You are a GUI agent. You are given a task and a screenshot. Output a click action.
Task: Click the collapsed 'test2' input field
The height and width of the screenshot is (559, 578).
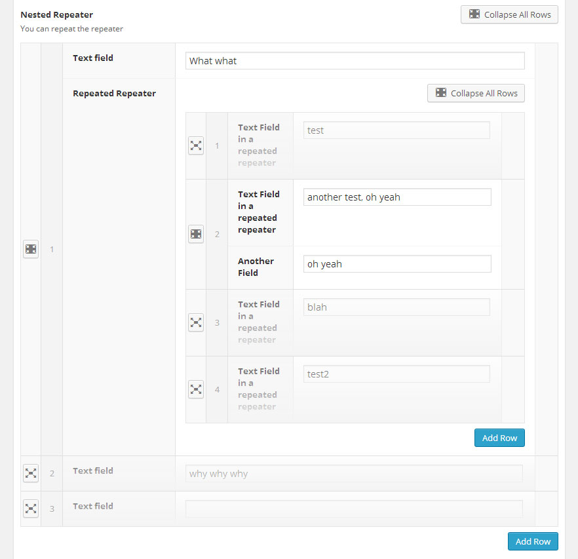click(396, 374)
